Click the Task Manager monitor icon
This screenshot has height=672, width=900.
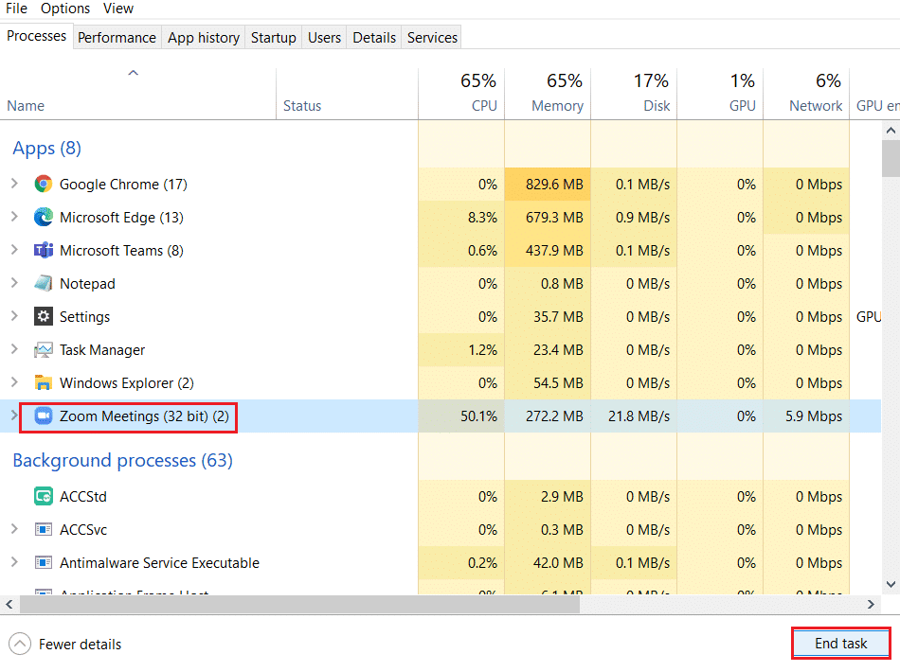44,349
